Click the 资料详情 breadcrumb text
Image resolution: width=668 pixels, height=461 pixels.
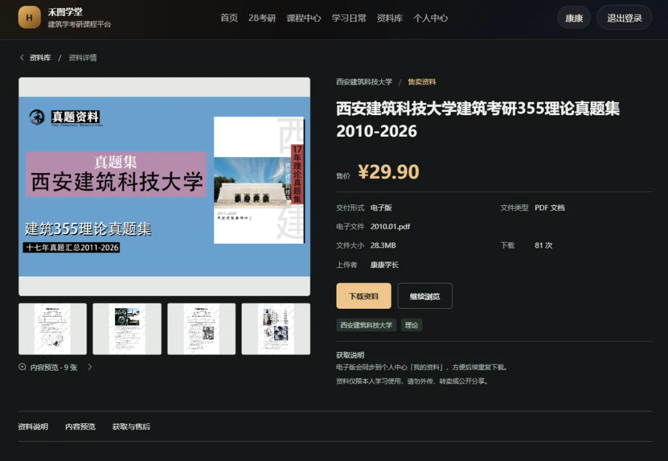(x=83, y=58)
